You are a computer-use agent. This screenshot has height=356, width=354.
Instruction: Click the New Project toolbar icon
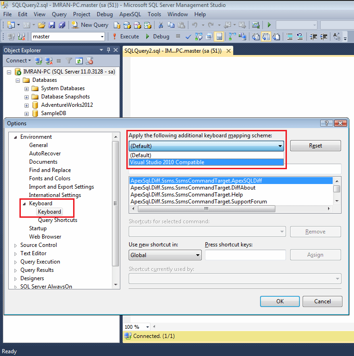point(11,25)
